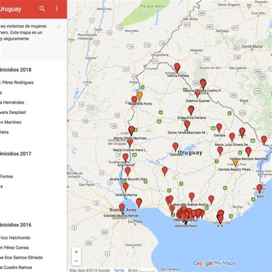This screenshot has width=272, height=272.
Task: Click the Verónica Pecoi marker label
Action: [x=186, y=226]
